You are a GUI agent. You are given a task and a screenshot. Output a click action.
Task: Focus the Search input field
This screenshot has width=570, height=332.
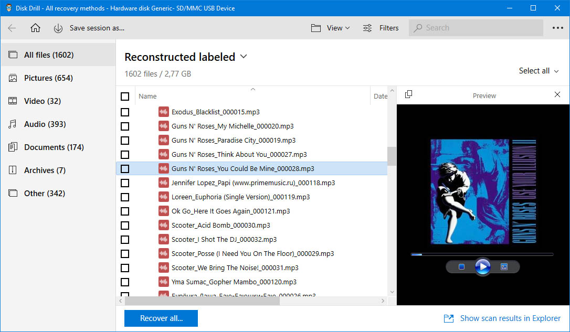click(476, 28)
